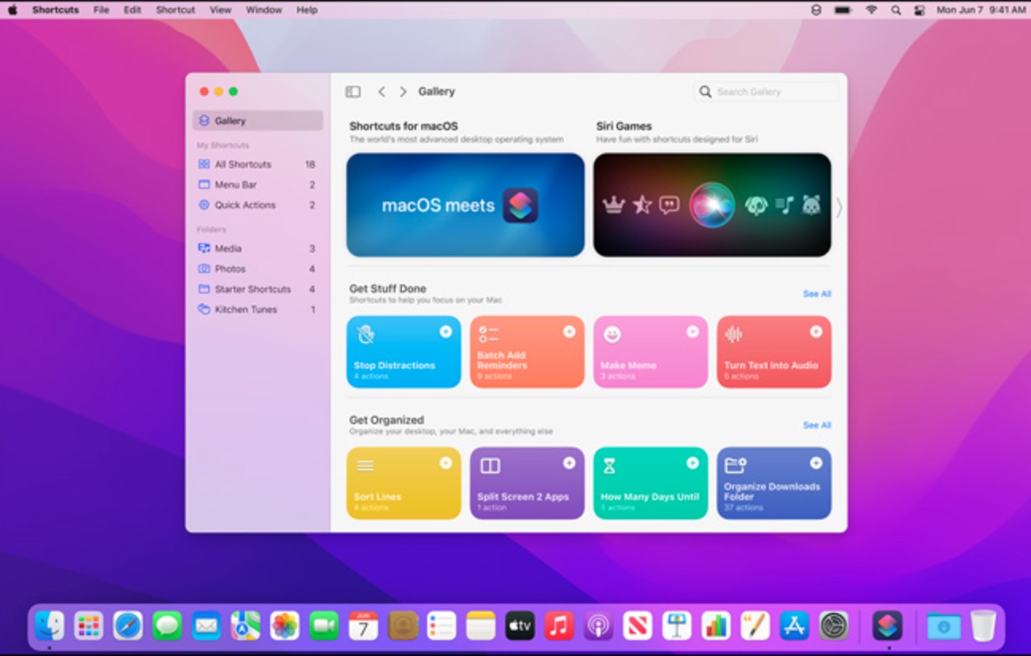
Task: Open the Siri Games banner
Action: point(712,205)
